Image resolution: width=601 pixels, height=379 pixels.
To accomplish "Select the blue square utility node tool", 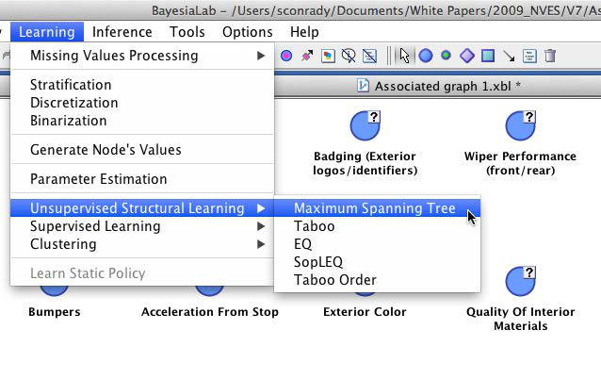I will [x=488, y=56].
